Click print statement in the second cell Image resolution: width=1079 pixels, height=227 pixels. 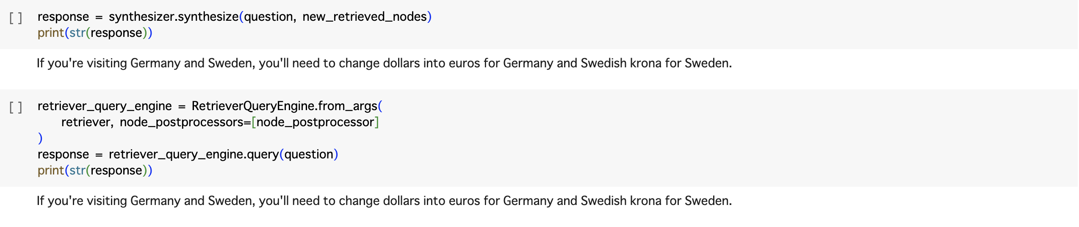(x=51, y=170)
